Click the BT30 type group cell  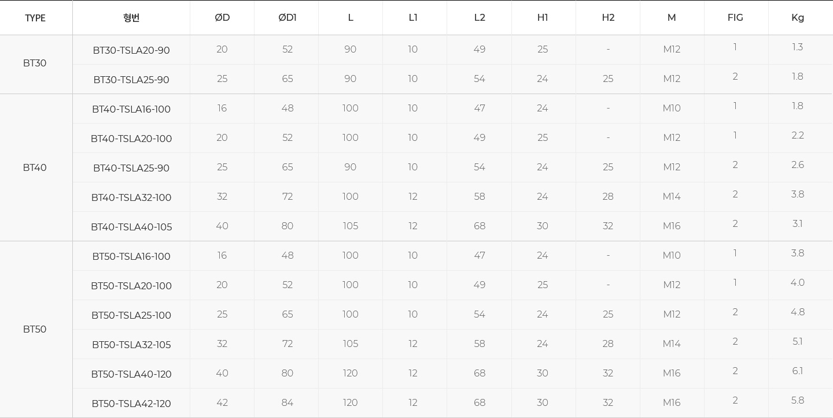(x=35, y=63)
